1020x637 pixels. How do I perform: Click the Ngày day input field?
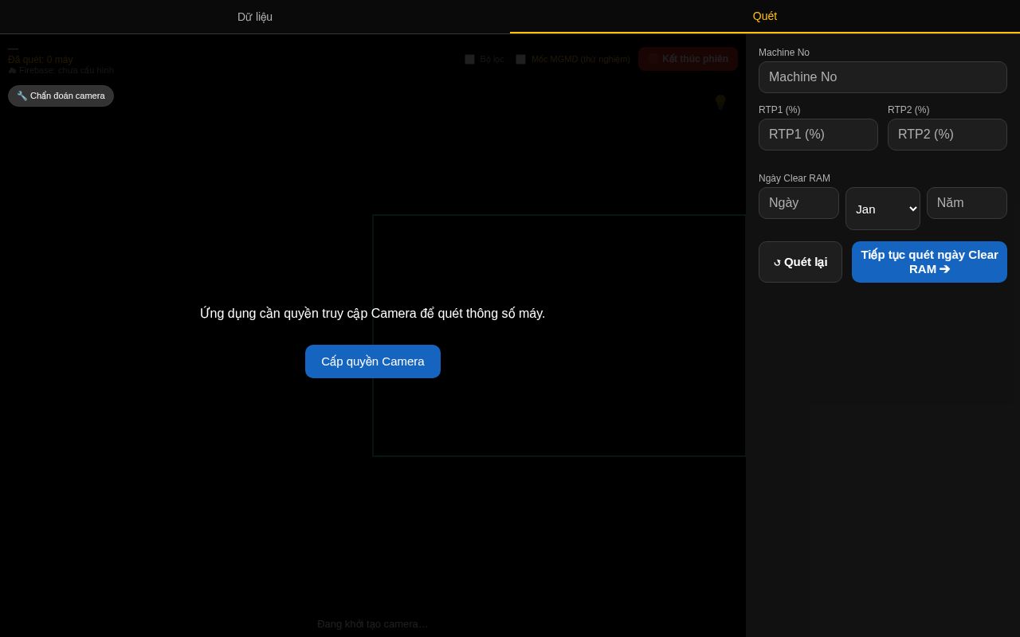[x=798, y=203]
